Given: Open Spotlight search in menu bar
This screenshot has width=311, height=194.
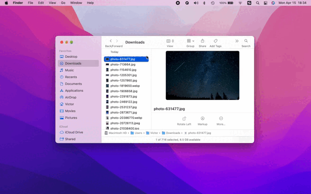Looking at the screenshot, I should pos(257,3).
